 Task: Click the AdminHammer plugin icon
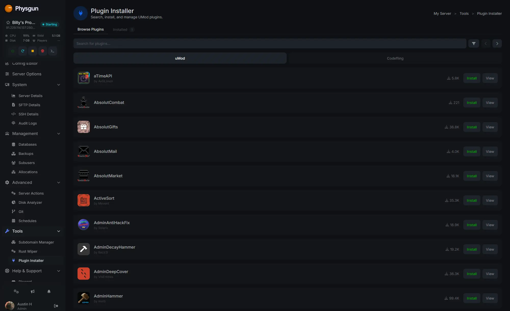84,298
